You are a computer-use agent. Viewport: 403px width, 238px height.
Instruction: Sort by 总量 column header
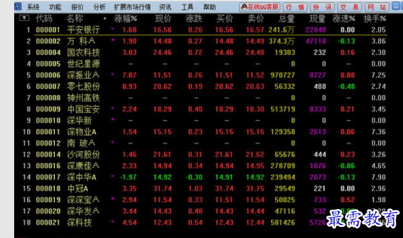287,18
